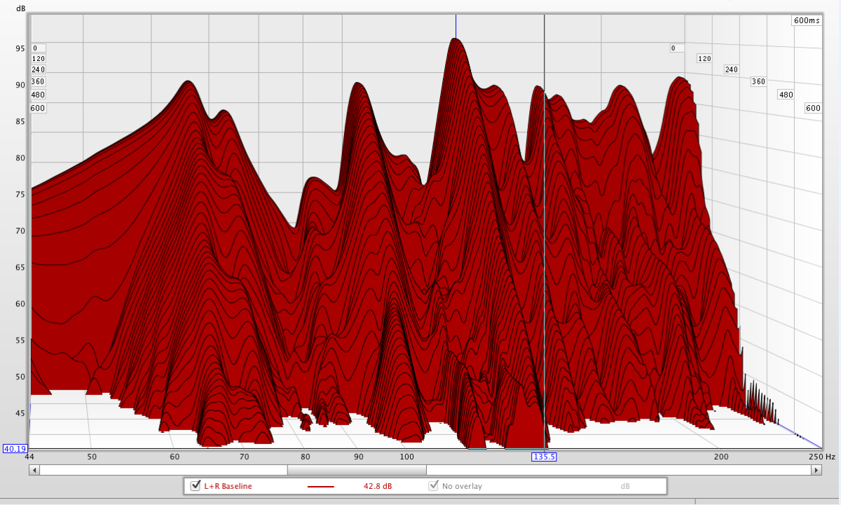This screenshot has height=505, width=841.
Task: Toggle the No overlay checkbox
Action: pyautogui.click(x=434, y=485)
